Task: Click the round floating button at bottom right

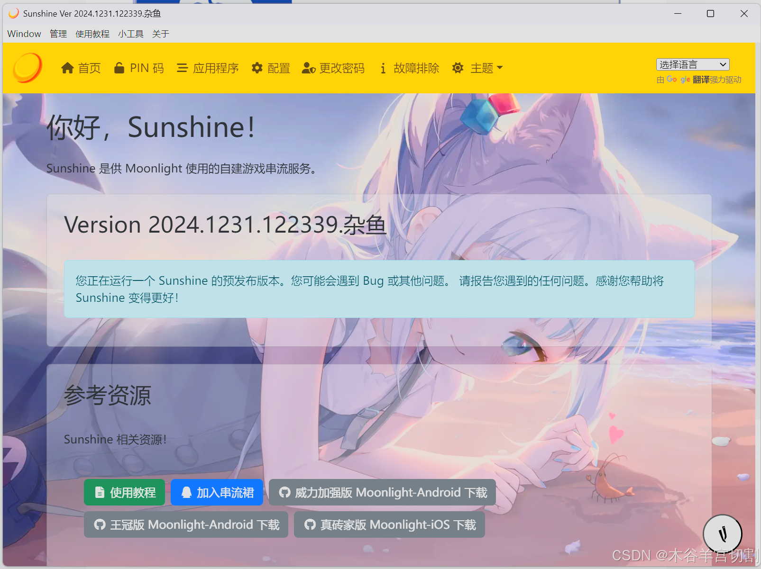Action: coord(723,534)
